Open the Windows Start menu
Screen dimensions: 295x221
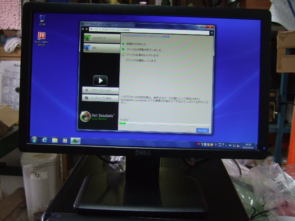click(34, 140)
